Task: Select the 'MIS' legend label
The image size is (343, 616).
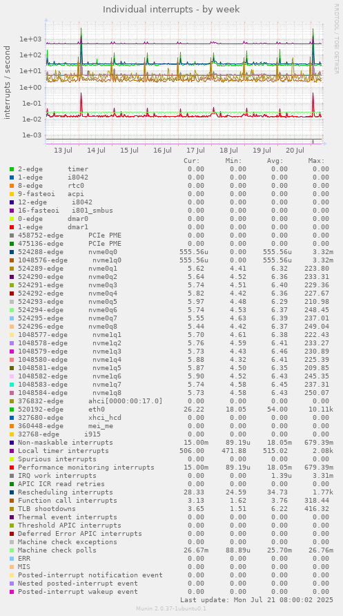Action: point(24,566)
